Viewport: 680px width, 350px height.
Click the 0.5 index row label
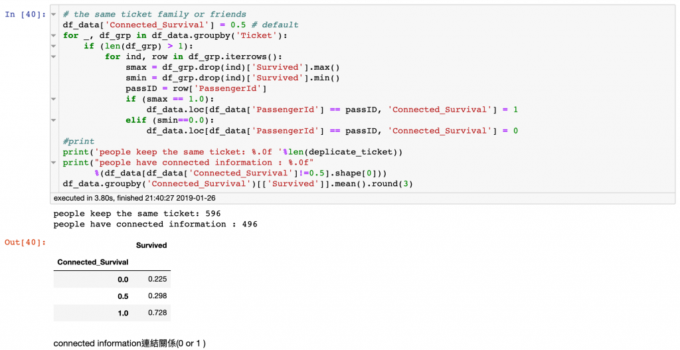[123, 296]
